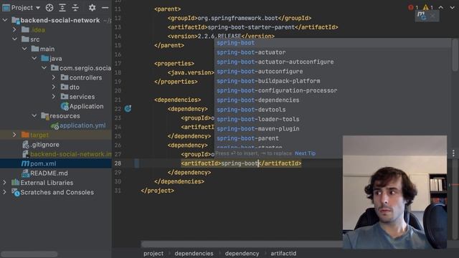
Task: Open Project panel settings gear
Action: 92,8
